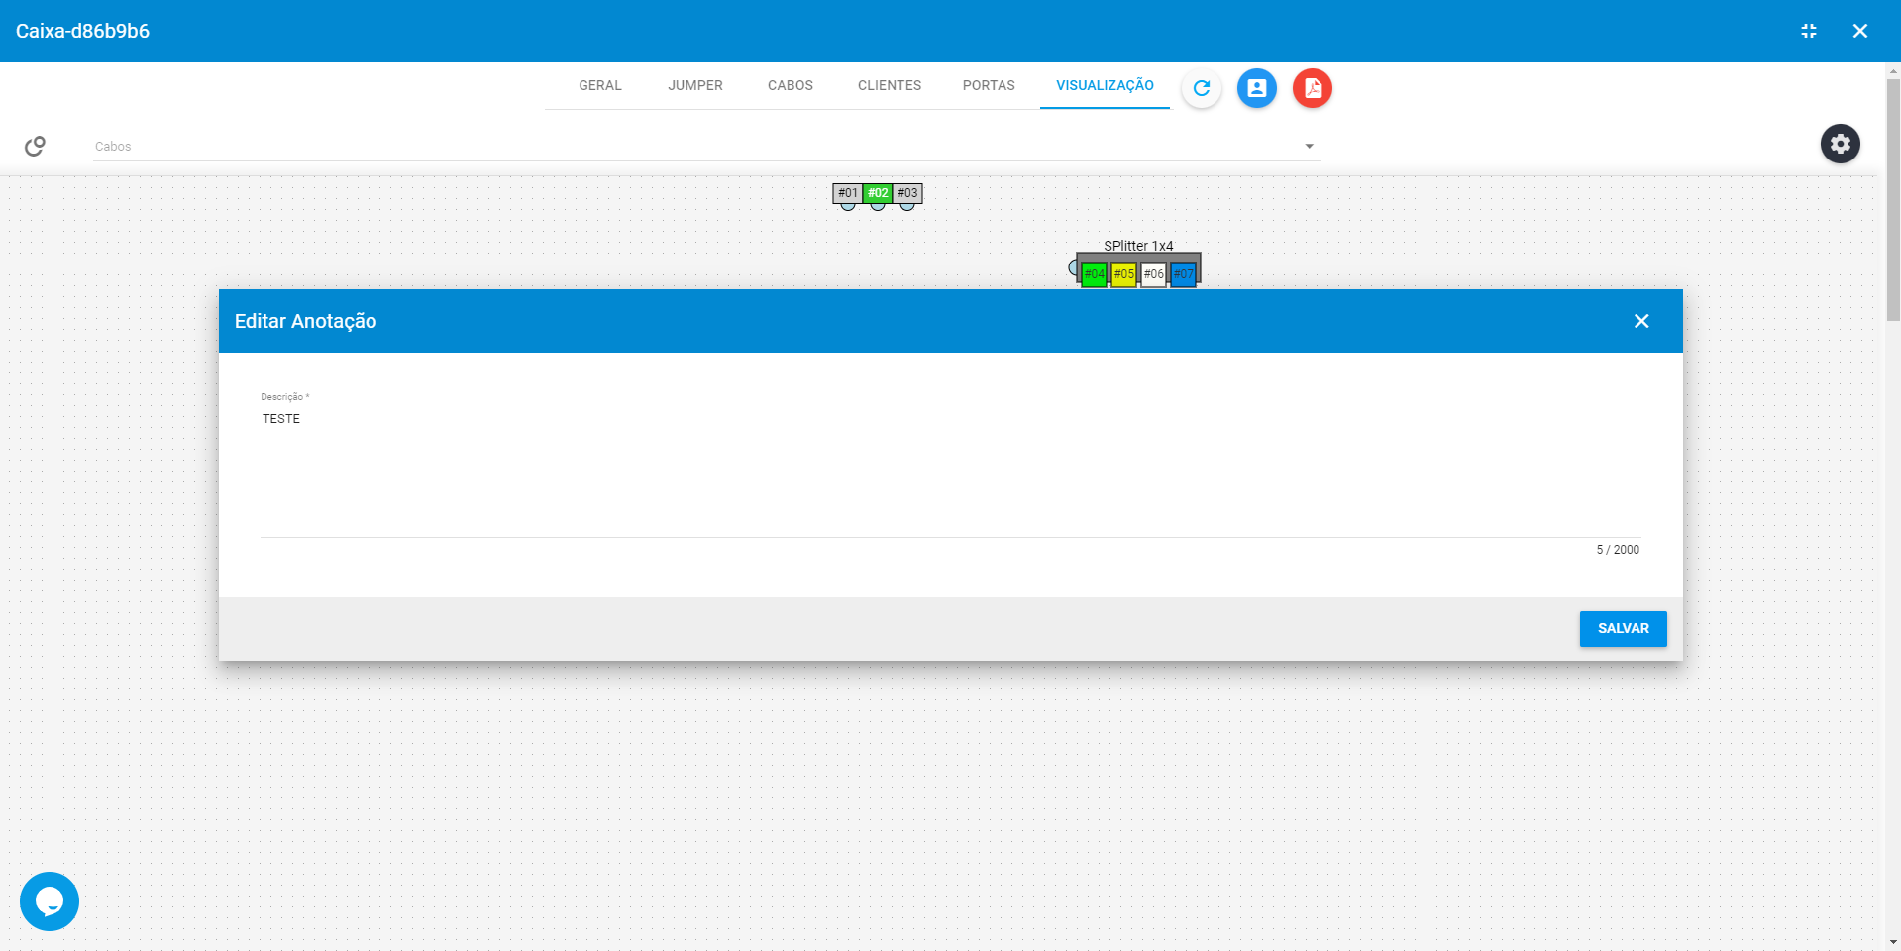Click the Descrição text area with TESTE

click(x=950, y=472)
